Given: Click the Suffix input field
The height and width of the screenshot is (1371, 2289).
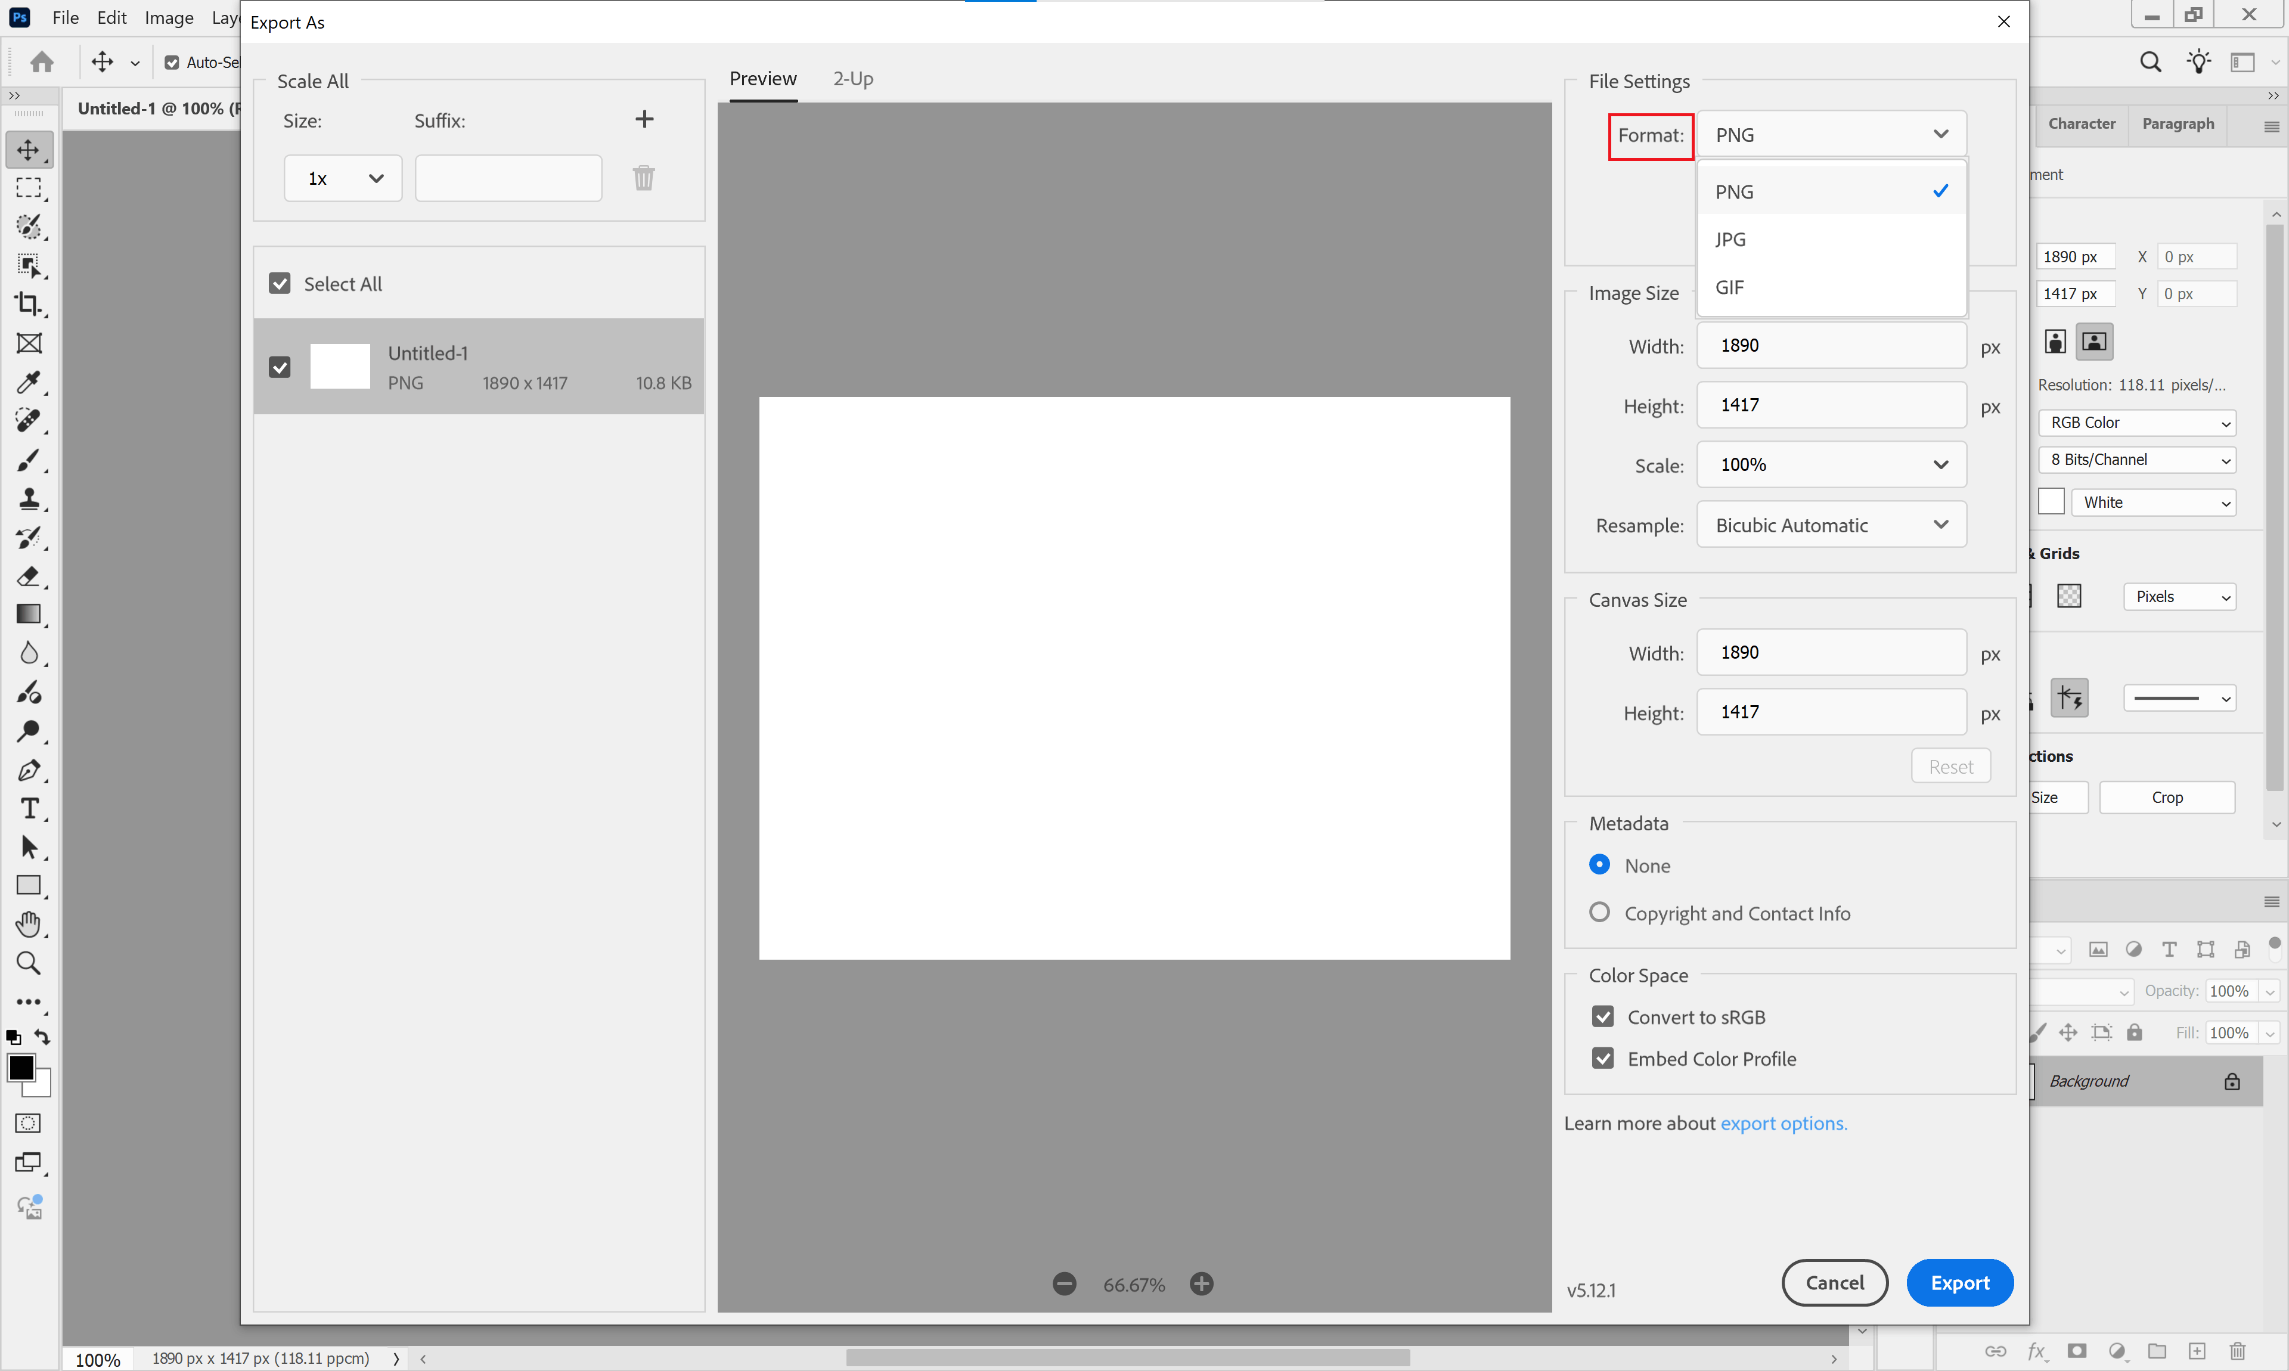Looking at the screenshot, I should point(508,178).
